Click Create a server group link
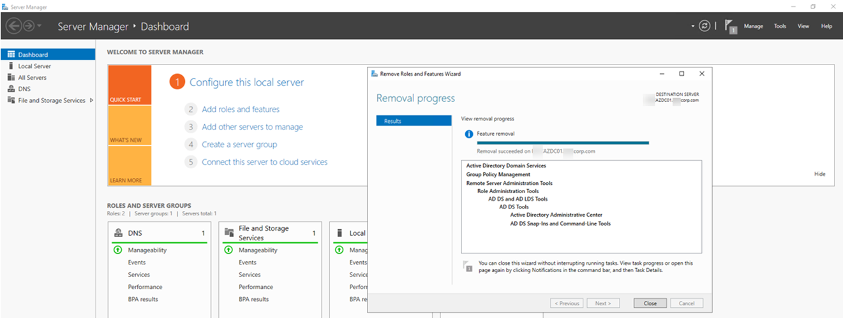The height and width of the screenshot is (318, 843). [x=239, y=145]
